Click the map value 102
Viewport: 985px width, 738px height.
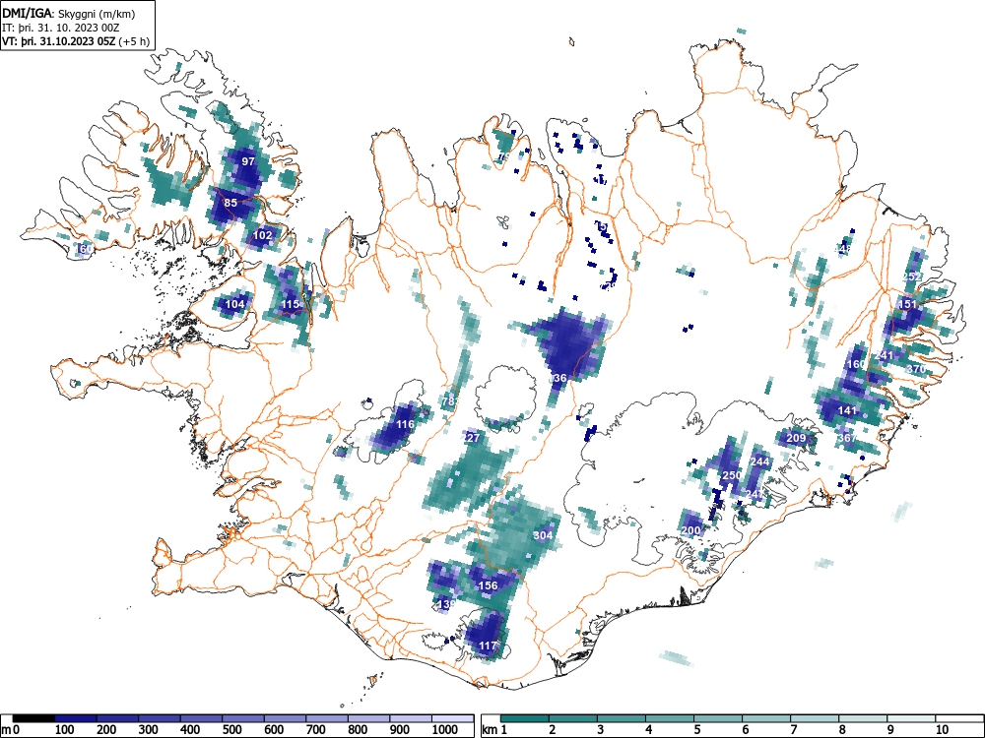pyautogui.click(x=263, y=235)
